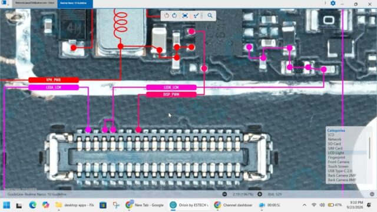The height and width of the screenshot is (212, 377).
Task: Select Back Camera 2MP category
Action: click(342, 175)
